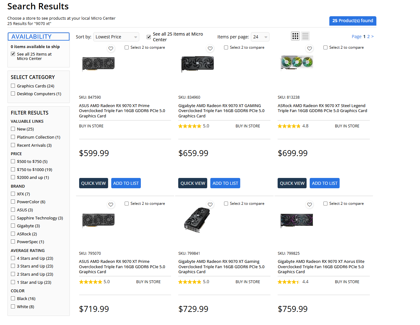Add ASRock Steel Legend to list
Viewport: 420px width, 325px height.
pos(324,183)
